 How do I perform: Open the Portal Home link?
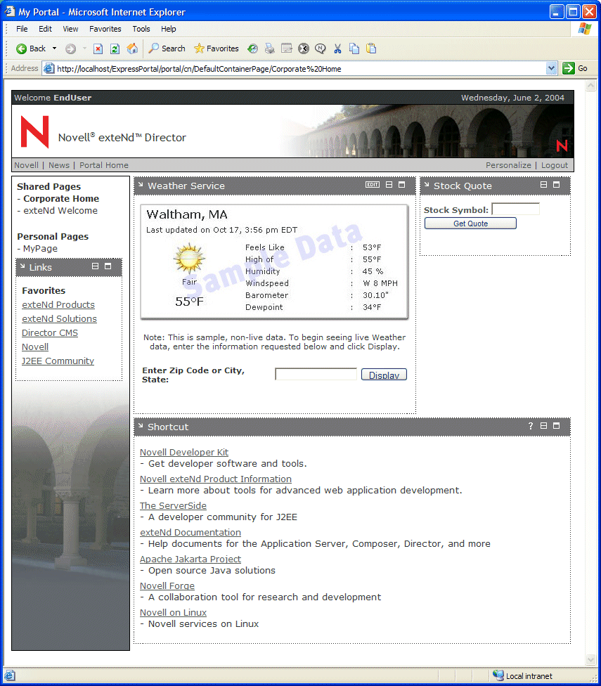[103, 165]
